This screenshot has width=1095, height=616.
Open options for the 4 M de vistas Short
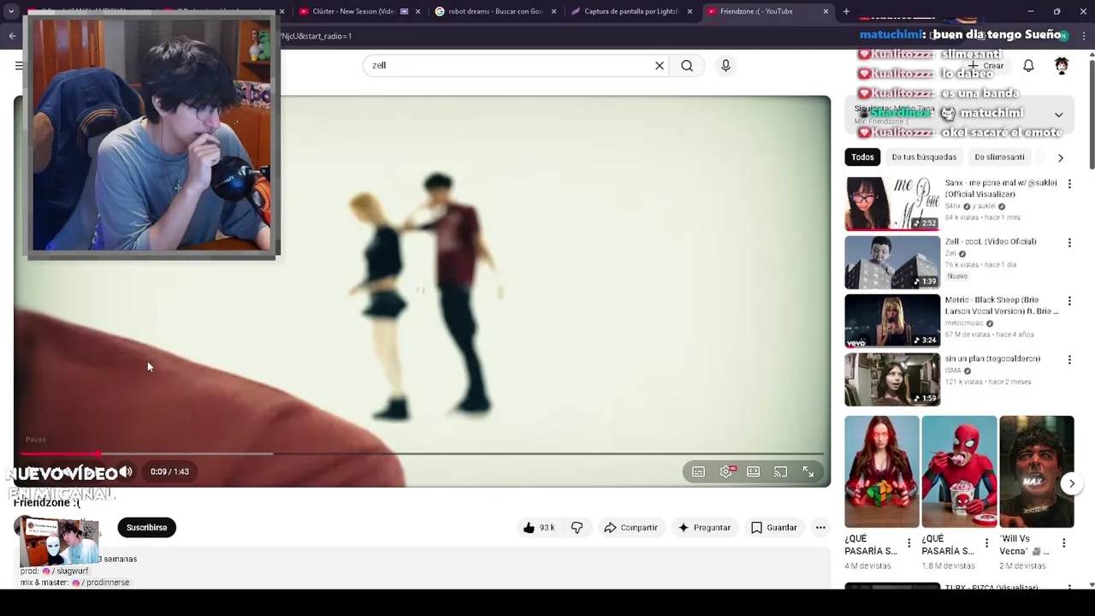pos(909,543)
